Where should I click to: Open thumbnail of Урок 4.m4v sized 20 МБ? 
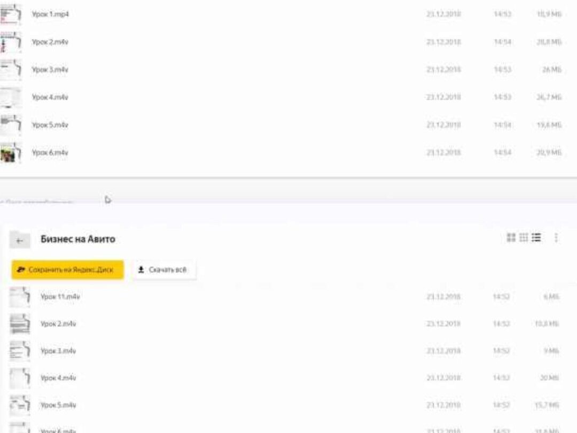[20, 378]
